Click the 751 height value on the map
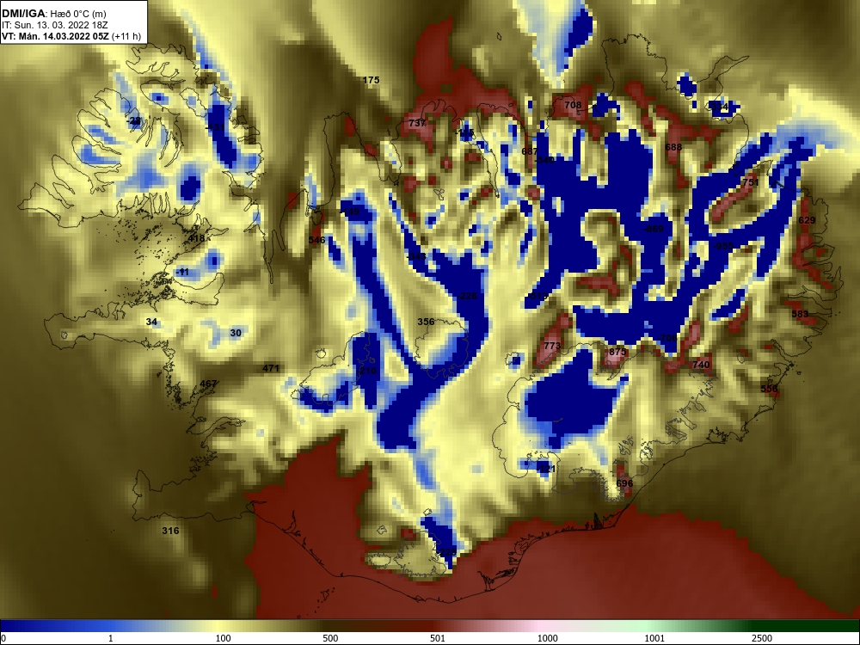Screen dimensions: 860x645 (x=750, y=182)
